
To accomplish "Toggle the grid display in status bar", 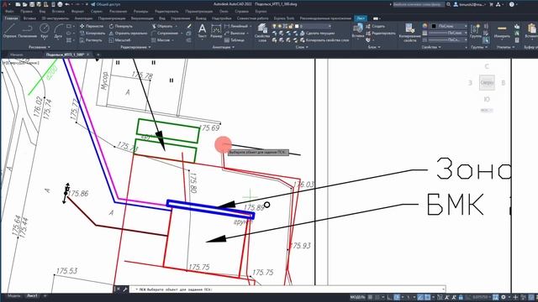I will [x=370, y=297].
